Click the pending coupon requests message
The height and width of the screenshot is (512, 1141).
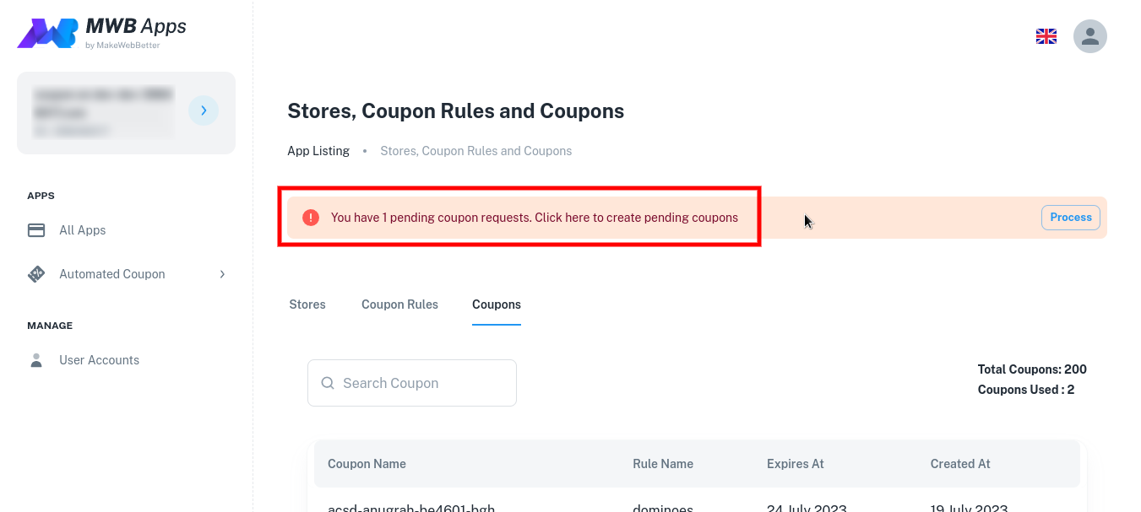pos(535,218)
